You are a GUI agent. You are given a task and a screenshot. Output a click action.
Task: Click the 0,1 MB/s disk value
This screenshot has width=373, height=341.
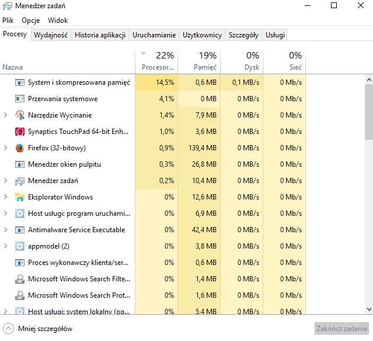pyautogui.click(x=246, y=82)
